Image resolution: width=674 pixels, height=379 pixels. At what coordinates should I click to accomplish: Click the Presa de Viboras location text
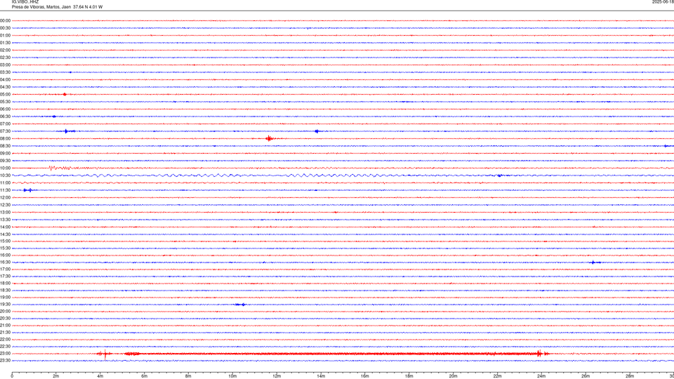coord(57,7)
